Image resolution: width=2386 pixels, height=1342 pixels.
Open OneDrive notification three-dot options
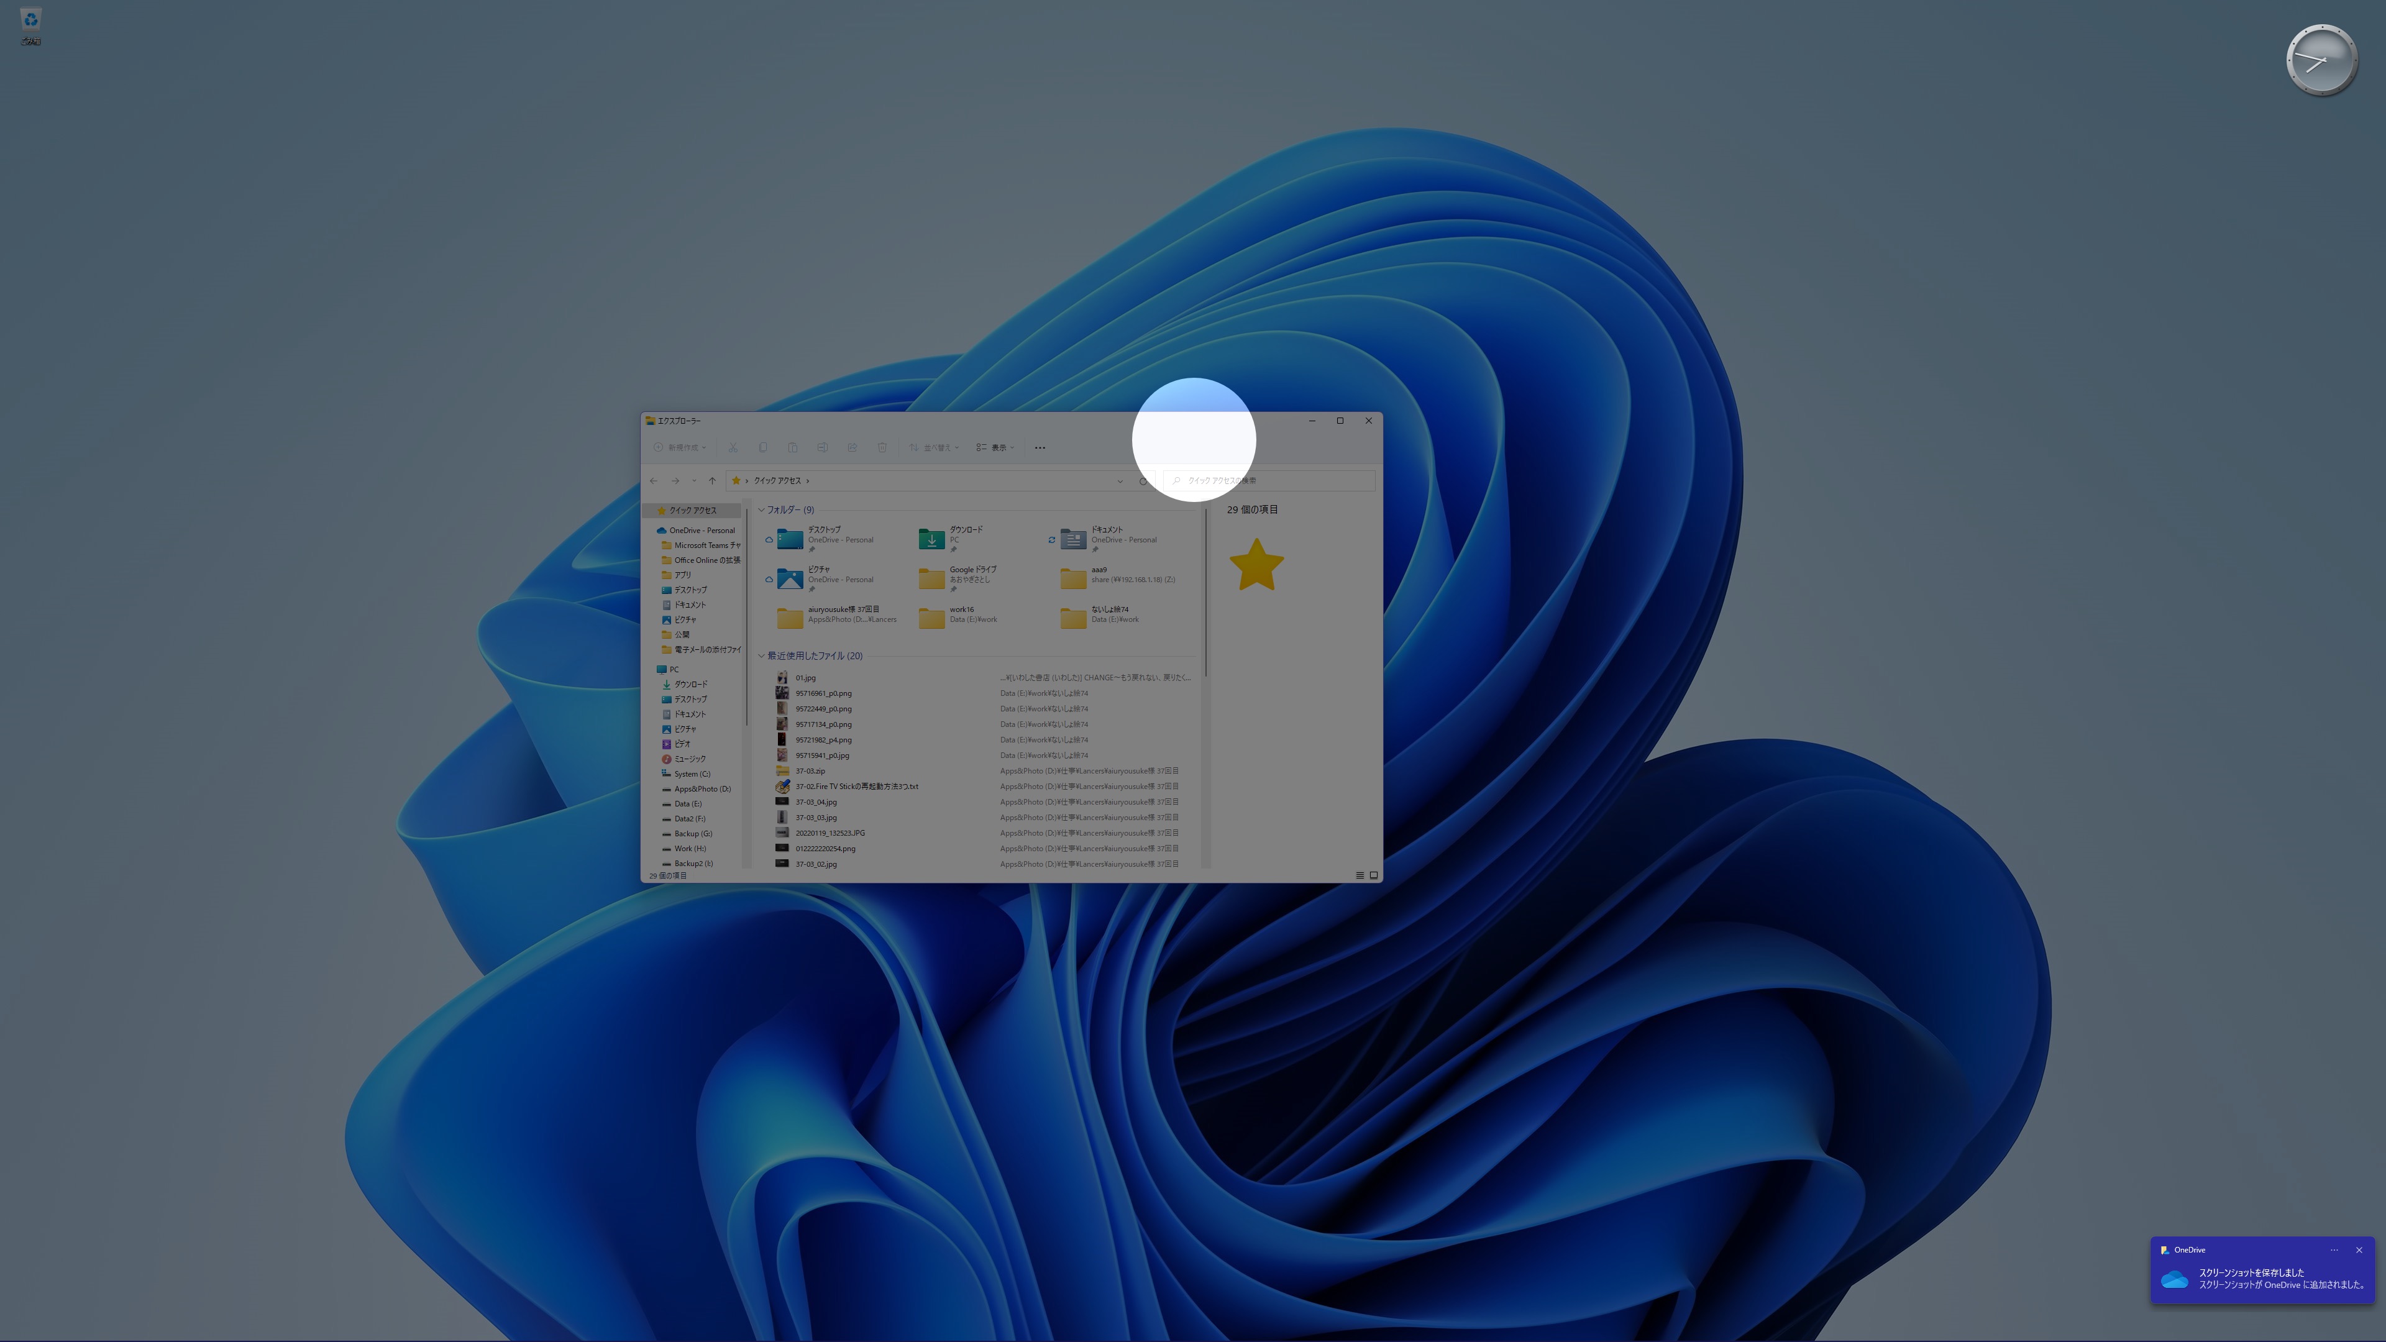click(x=2334, y=1250)
